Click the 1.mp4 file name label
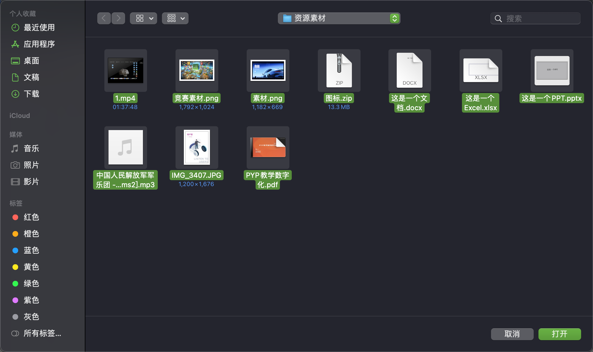Image resolution: width=593 pixels, height=352 pixels. click(x=125, y=98)
